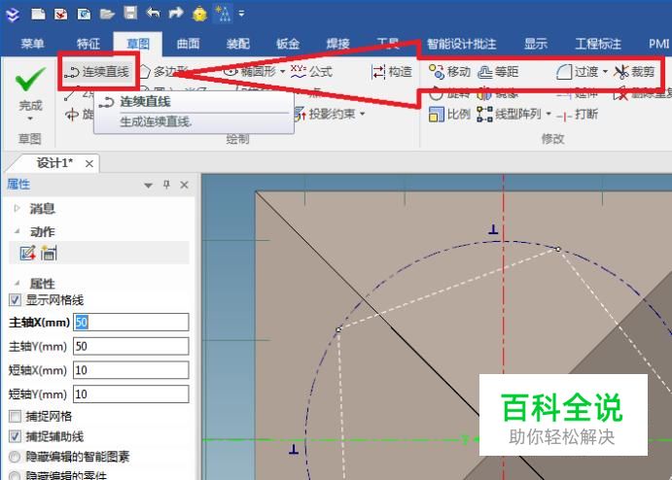The width and height of the screenshot is (672, 480).
Task: Click the blue-circle document icon in quick toolbar
Action: point(84,14)
